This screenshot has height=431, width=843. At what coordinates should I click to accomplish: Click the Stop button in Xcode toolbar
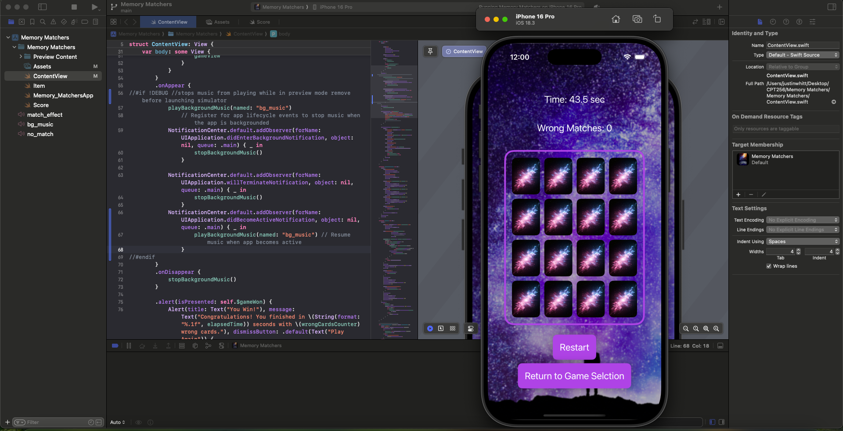tap(74, 7)
